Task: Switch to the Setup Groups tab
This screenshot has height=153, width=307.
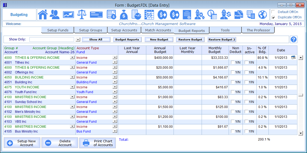Action: click(x=91, y=30)
